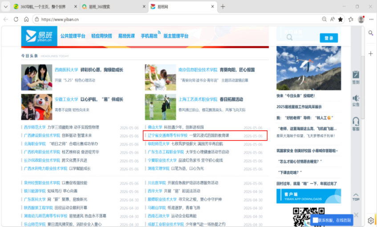Open the favorites list icon
377x227 pixels.
click(x=351, y=20)
